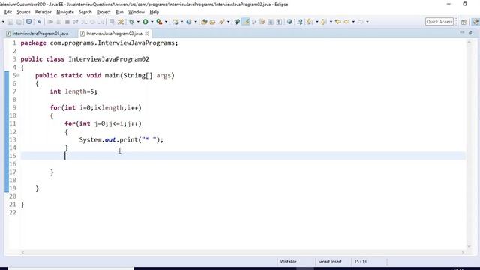Open the Search dropdown arrow
480x270 pixels.
tap(228, 22)
